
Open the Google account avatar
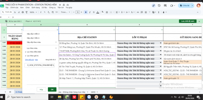click(199, 6)
